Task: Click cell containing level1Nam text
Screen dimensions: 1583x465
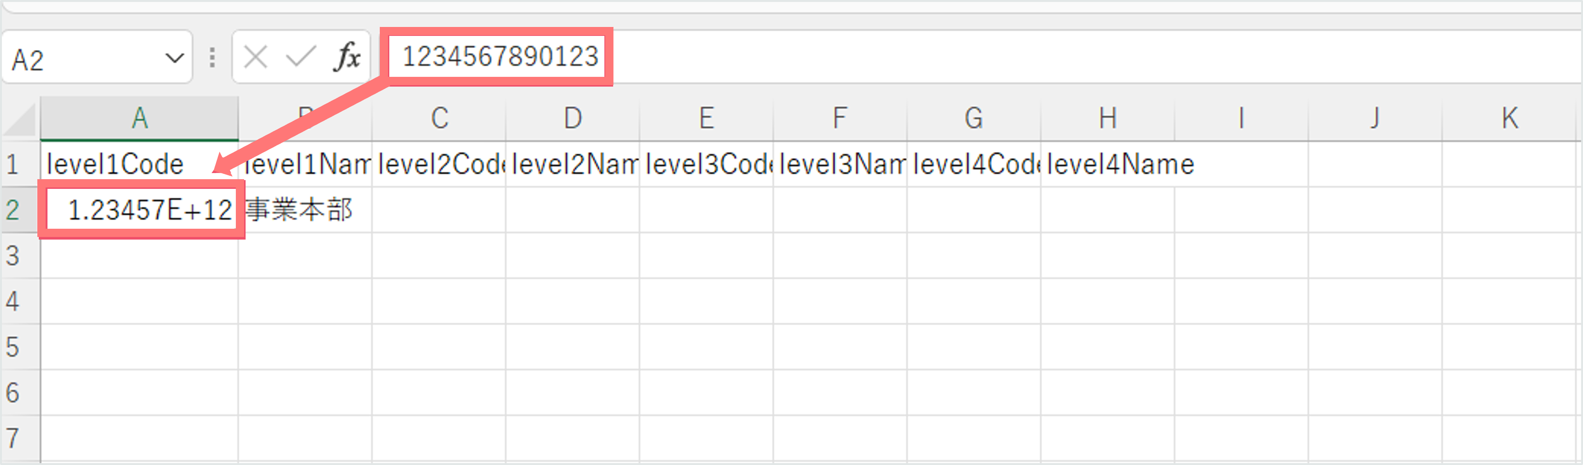Action: [x=305, y=164]
